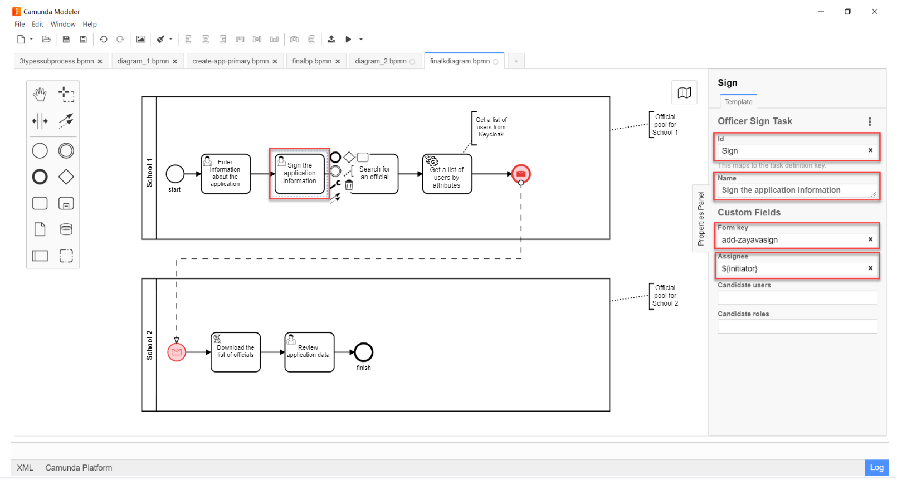
Task: Clear the Id field value
Action: (x=870, y=150)
